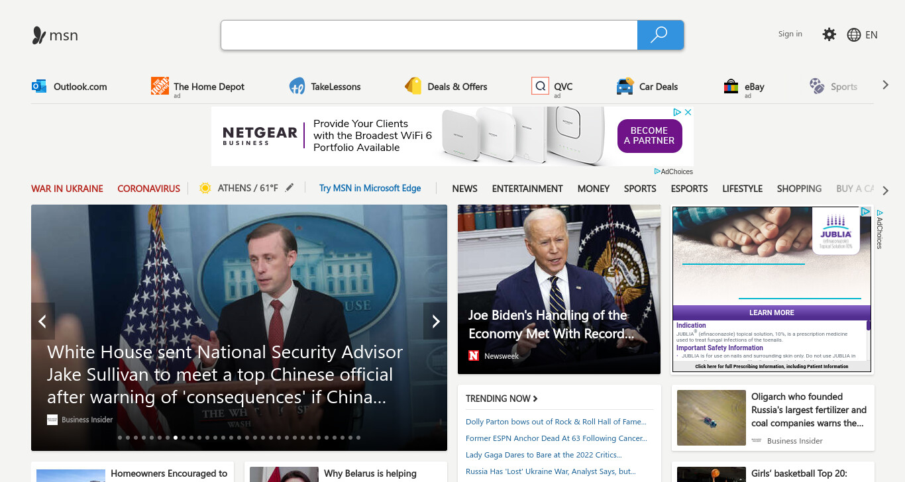Image resolution: width=905 pixels, height=482 pixels.
Task: Click LEARN MORE on Jublia ad
Action: [771, 313]
